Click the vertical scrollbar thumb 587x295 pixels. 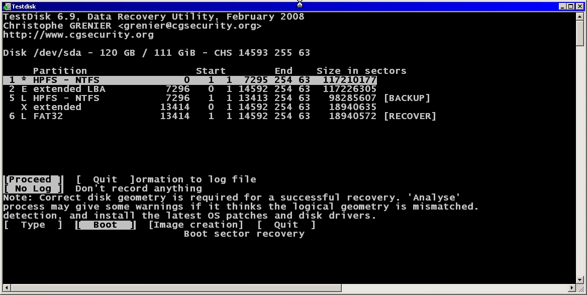[x=580, y=33]
